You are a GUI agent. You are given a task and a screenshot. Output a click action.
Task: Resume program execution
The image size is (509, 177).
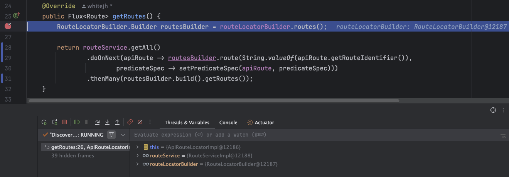[x=77, y=122]
